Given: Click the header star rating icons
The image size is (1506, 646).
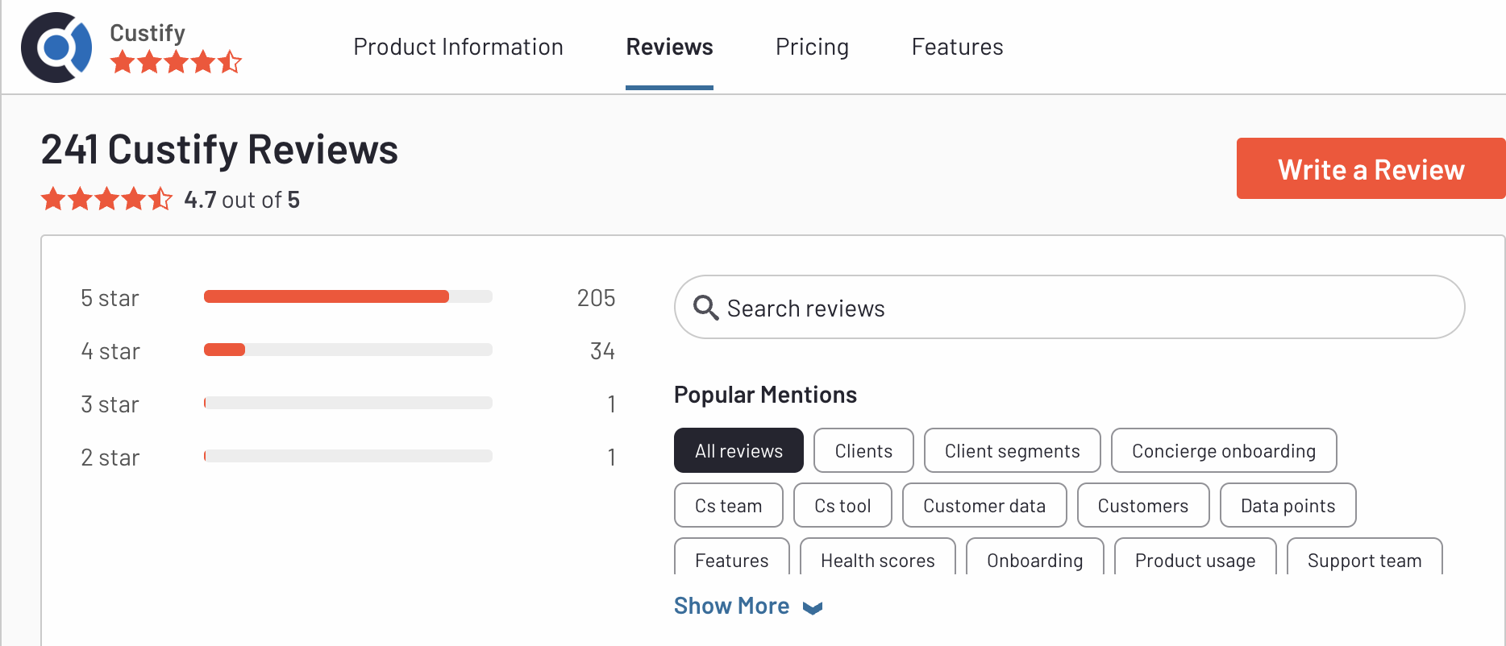Looking at the screenshot, I should point(176,62).
